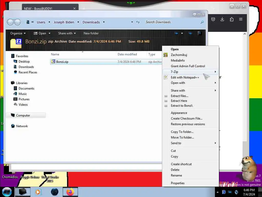This screenshot has height=197, width=262.
Task: Choose Extract Here option
Action: click(190, 101)
